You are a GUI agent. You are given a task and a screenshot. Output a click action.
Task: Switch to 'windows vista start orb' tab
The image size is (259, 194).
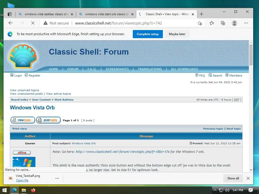pyautogui.click(x=106, y=14)
